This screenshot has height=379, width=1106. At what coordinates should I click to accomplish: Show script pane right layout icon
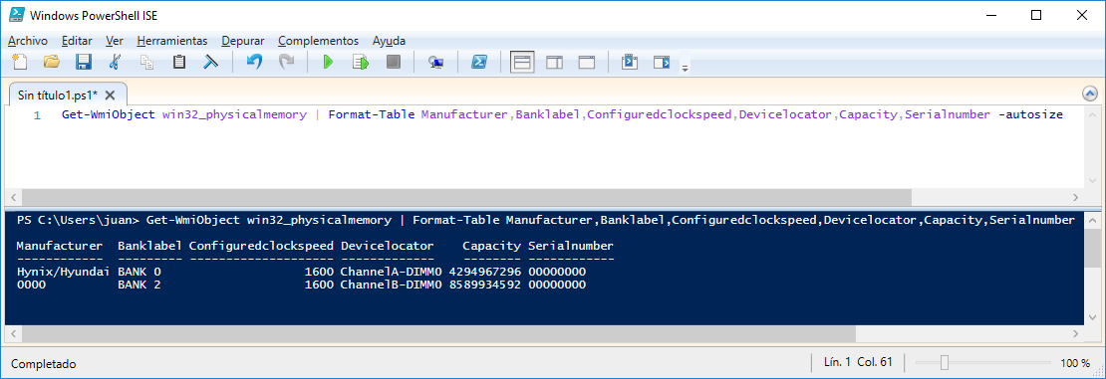pos(554,62)
